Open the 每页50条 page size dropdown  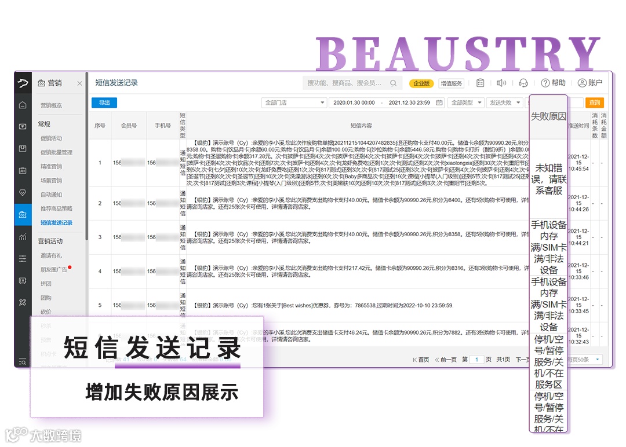584,359
